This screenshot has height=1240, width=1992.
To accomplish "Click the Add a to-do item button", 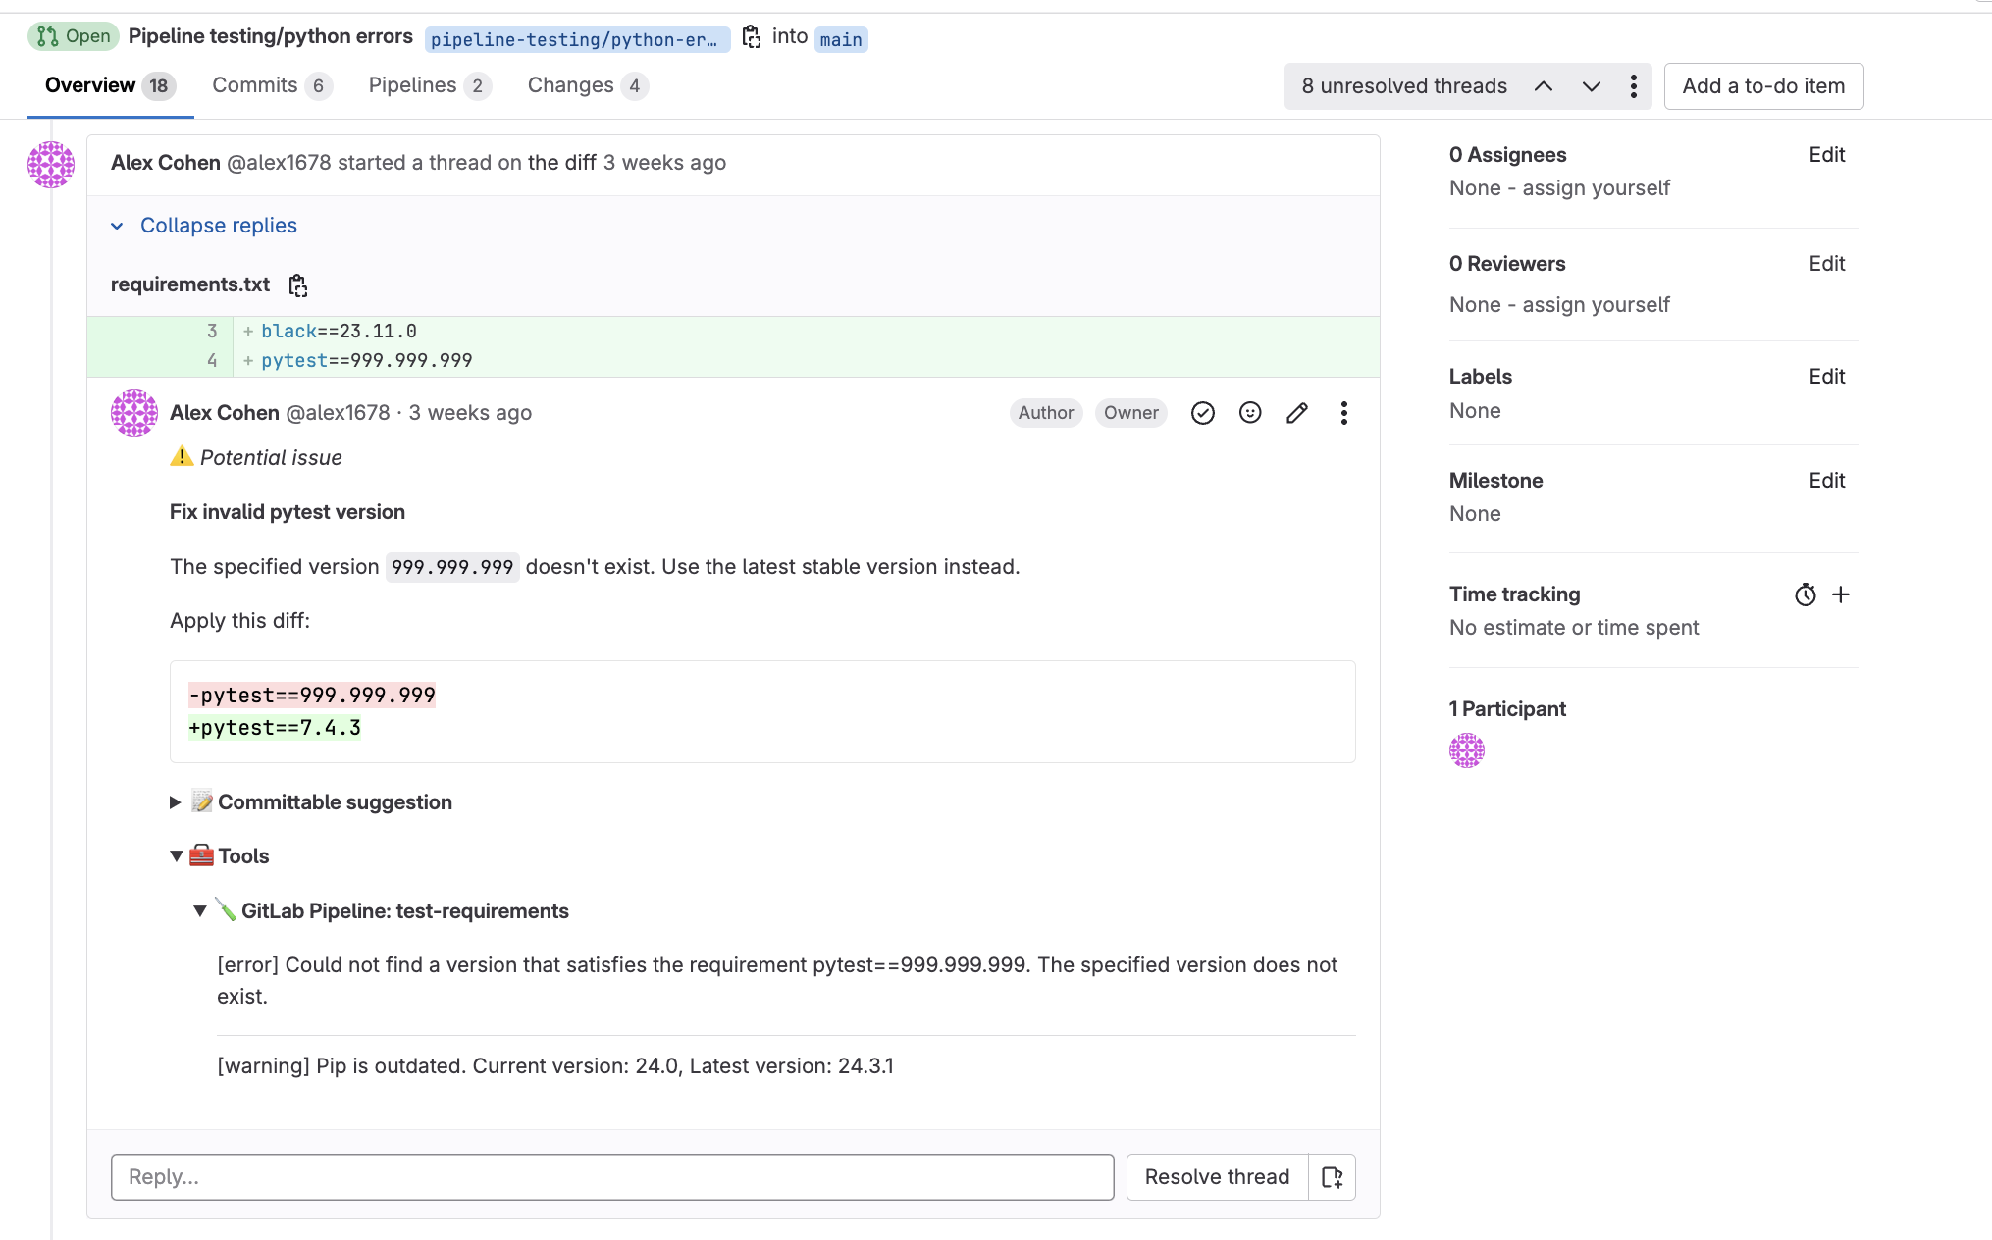I will coord(1762,85).
